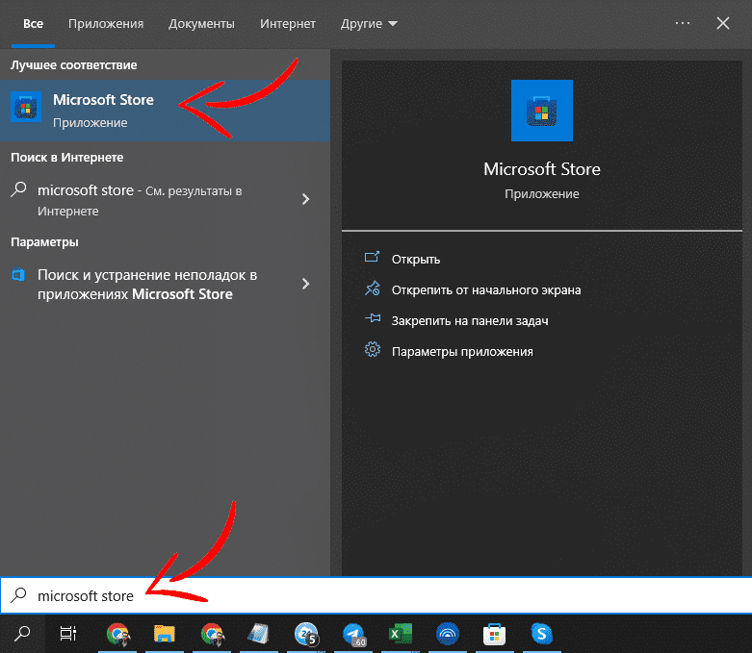
Task: Click Приложение label under preview title
Action: [541, 194]
